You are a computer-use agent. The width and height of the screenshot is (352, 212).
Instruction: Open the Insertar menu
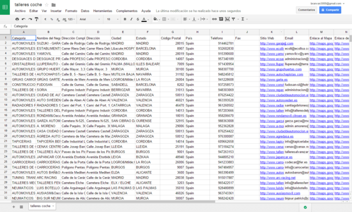(x=56, y=11)
